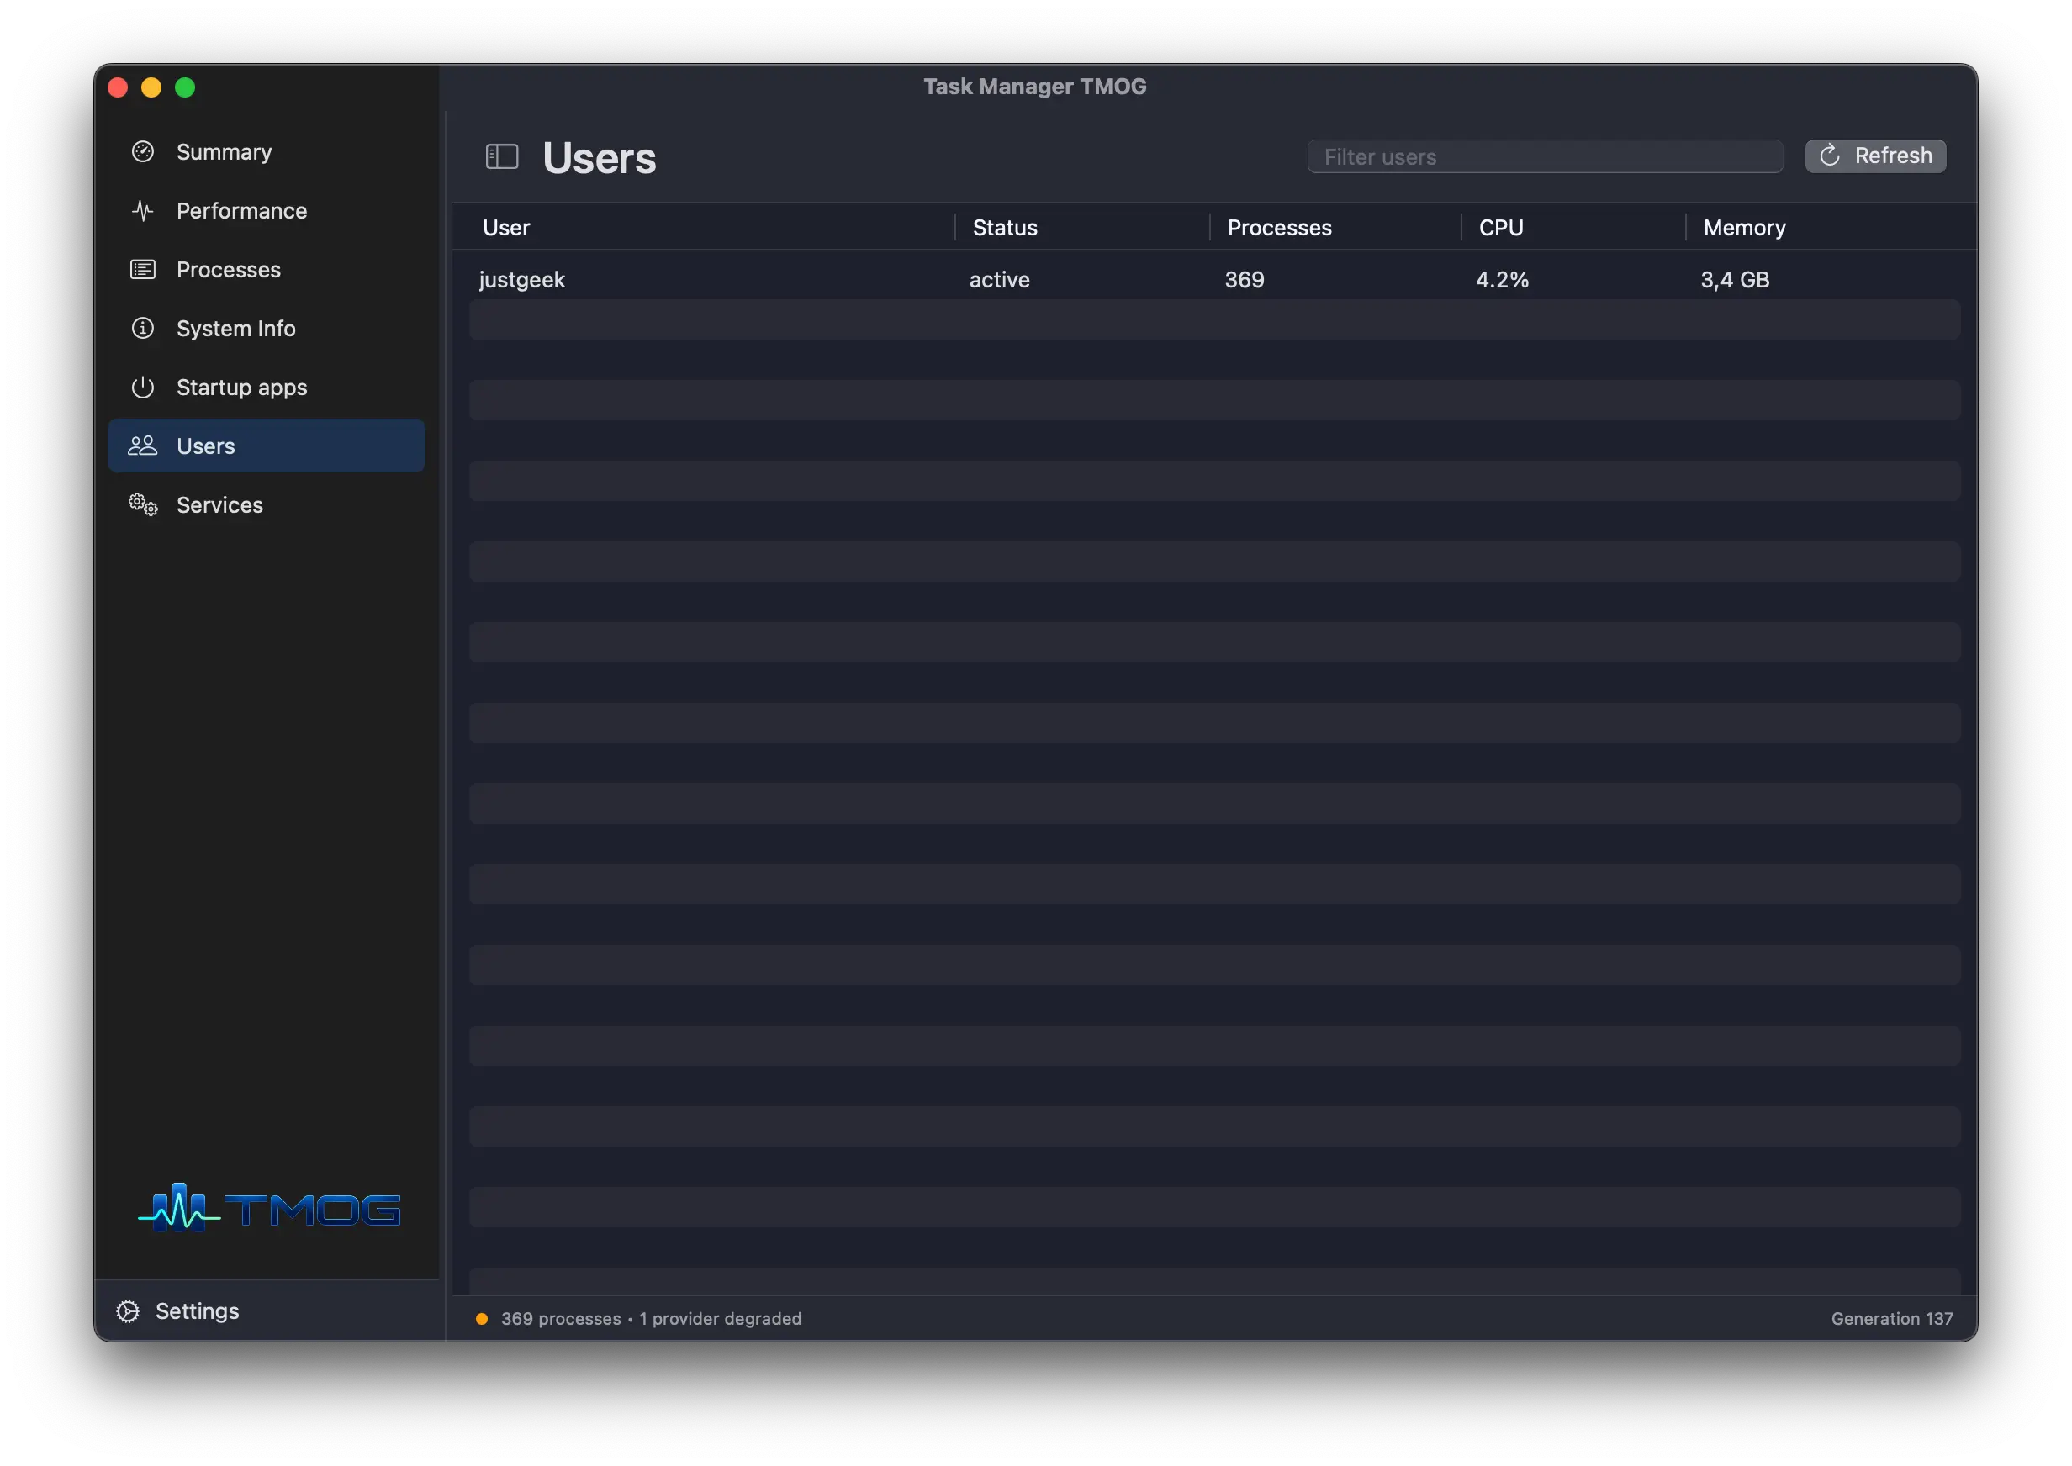Click the orange degraded status dot
Image resolution: width=2072 pixels, height=1466 pixels.
coord(482,1319)
